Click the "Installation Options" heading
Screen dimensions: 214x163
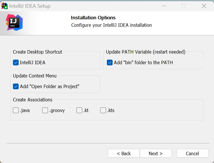(93, 18)
